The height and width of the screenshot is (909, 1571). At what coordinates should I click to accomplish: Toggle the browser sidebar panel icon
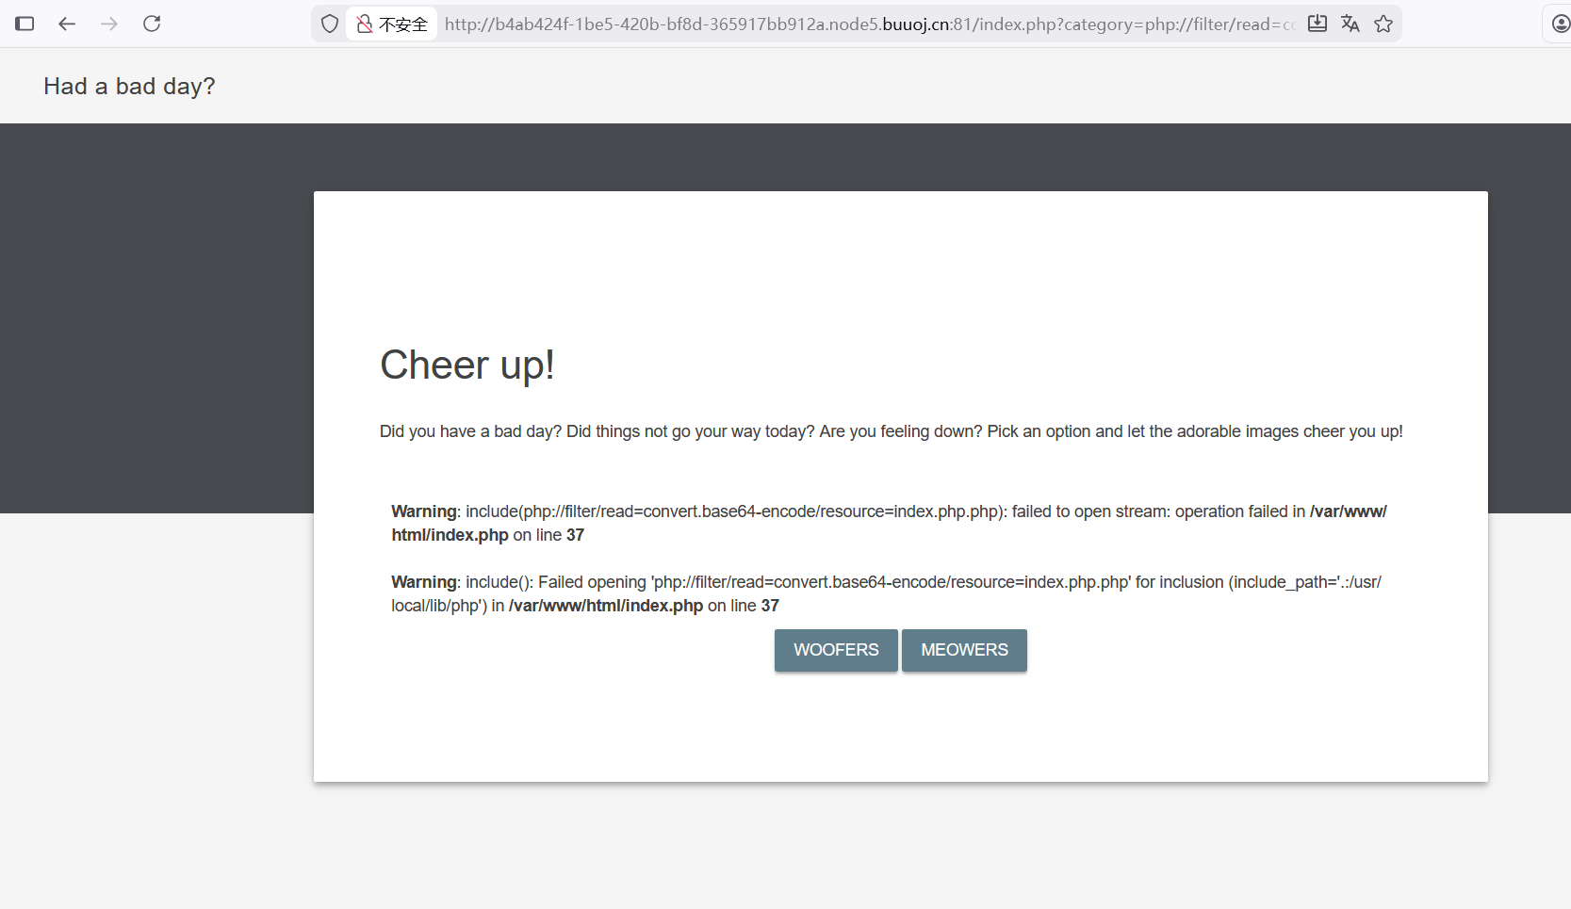(25, 24)
